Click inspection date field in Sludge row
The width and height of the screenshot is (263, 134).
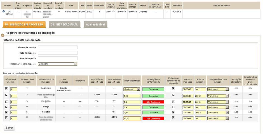[x=188, y=107]
